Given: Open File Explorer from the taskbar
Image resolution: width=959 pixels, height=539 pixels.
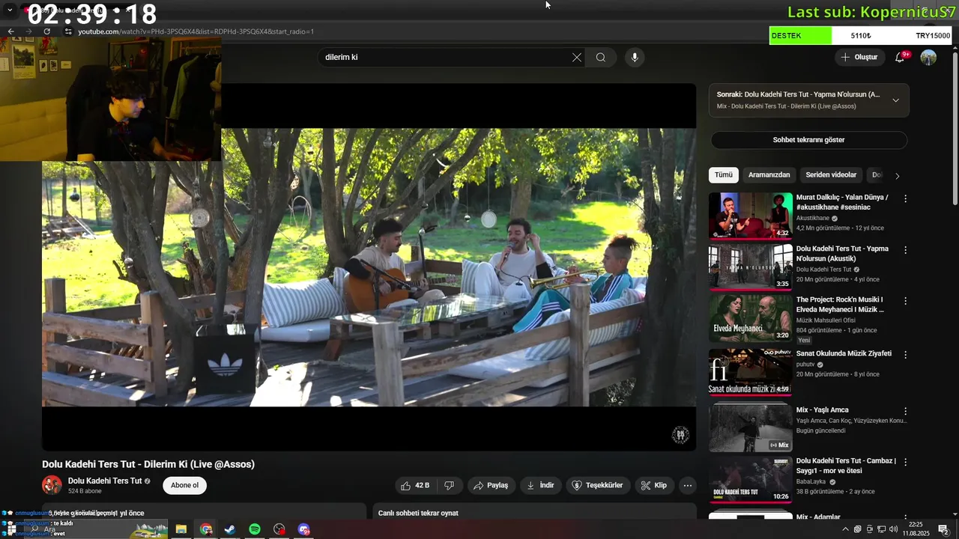Looking at the screenshot, I should click(x=181, y=529).
